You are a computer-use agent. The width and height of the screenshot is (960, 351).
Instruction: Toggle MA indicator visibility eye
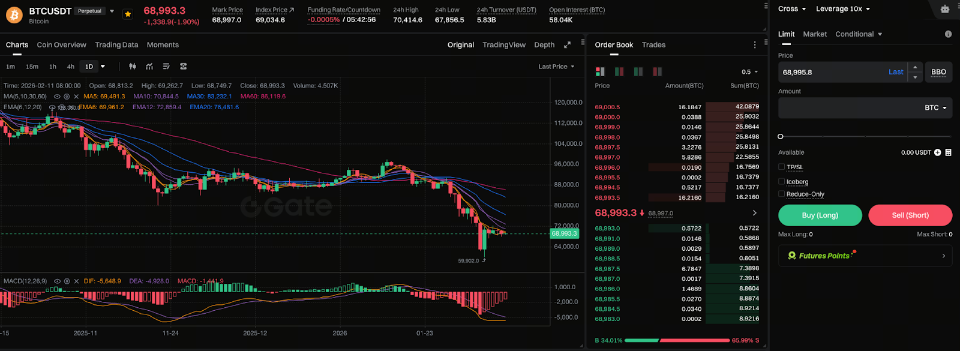click(x=57, y=97)
